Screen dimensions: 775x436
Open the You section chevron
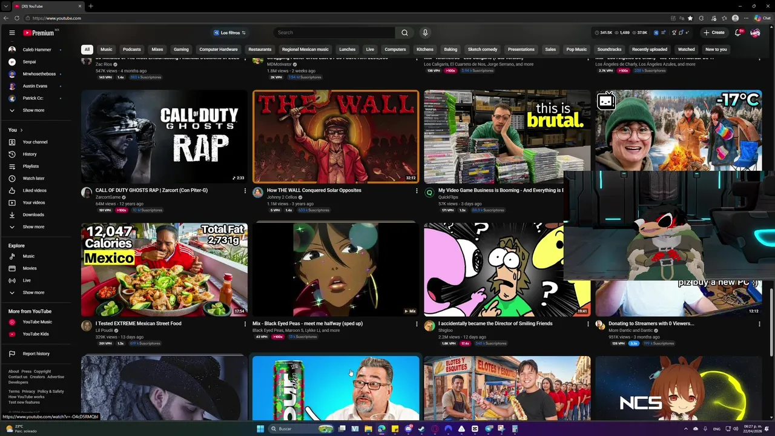(x=21, y=130)
